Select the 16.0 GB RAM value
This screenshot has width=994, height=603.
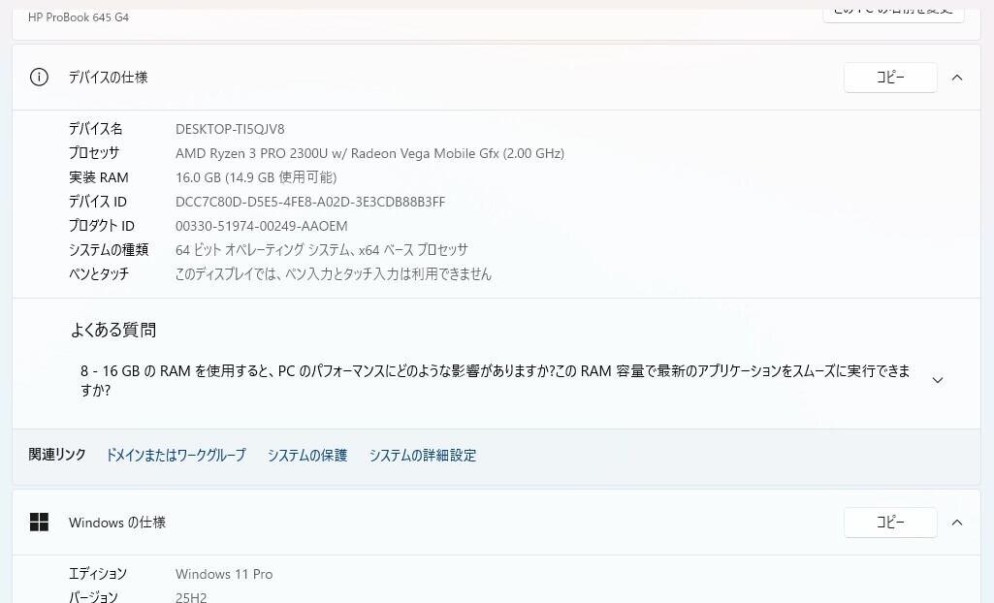pos(256,177)
